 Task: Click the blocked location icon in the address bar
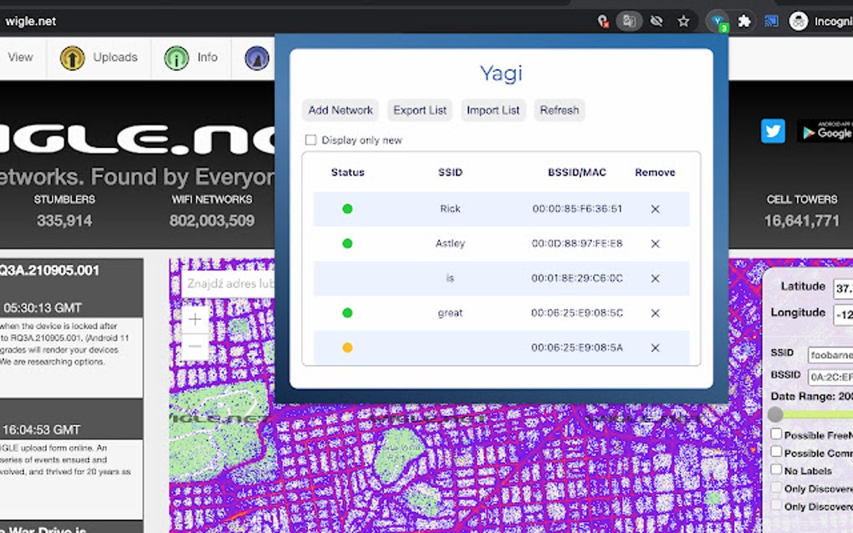click(604, 21)
